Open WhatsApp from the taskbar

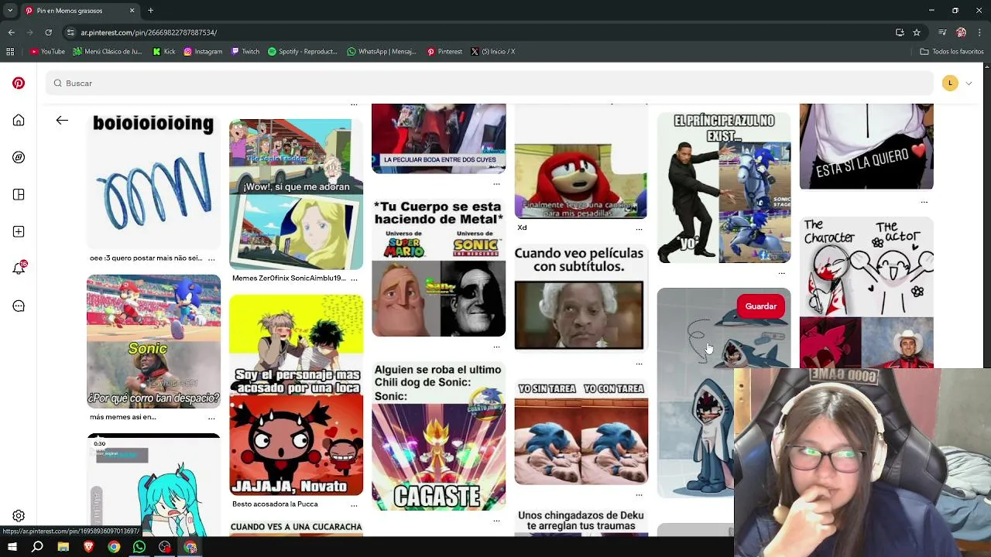[139, 547]
